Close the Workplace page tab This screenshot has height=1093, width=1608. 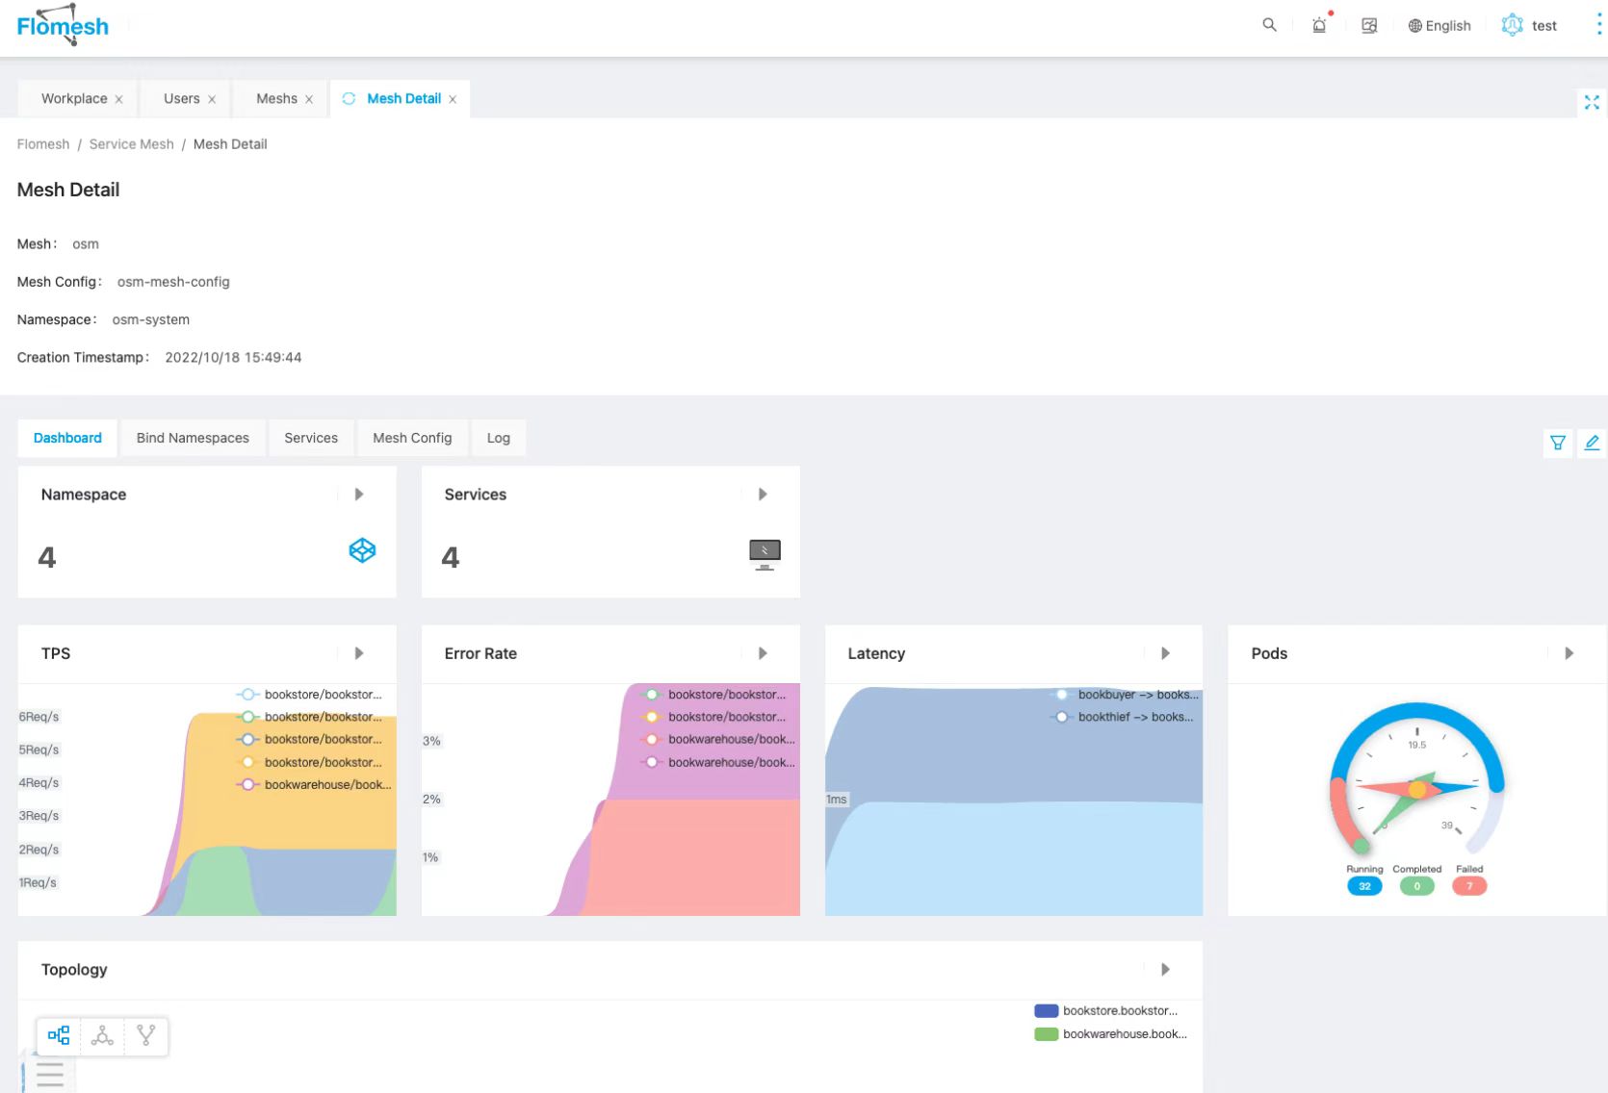click(118, 99)
